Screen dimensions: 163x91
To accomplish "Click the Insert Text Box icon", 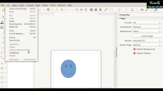I will [x=96, y=10].
